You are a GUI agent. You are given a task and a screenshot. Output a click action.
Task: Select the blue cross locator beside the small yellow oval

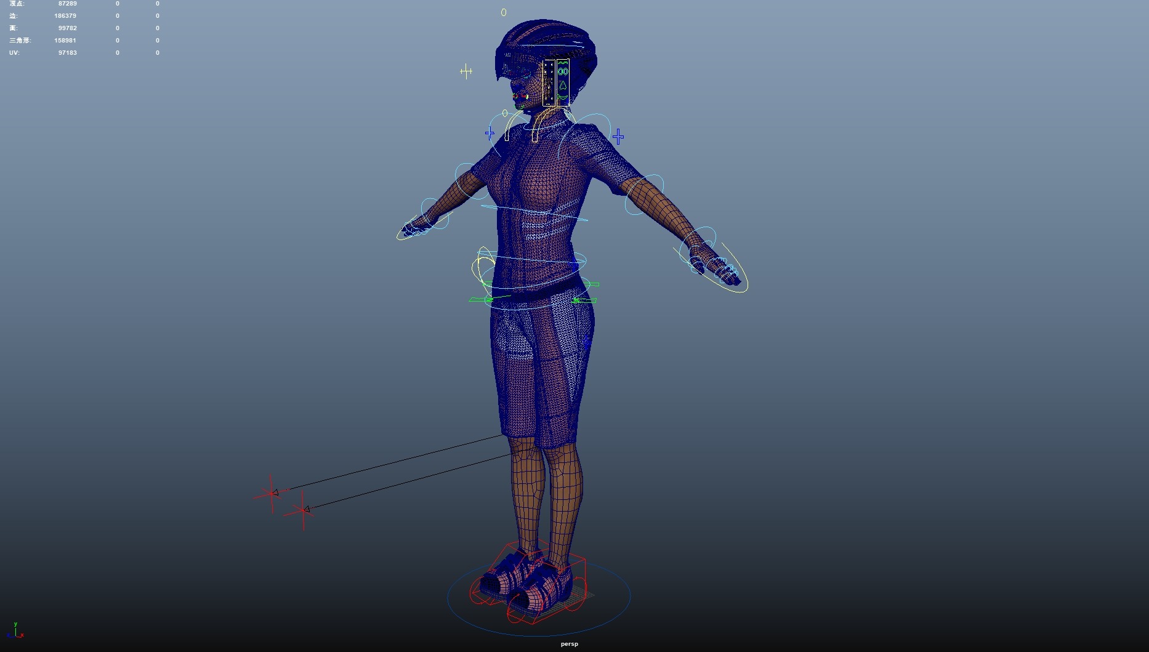(490, 133)
